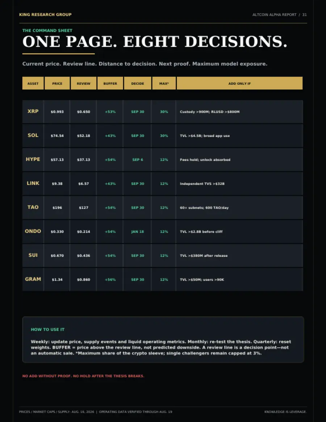Viewport: 326px width, 422px height.
Task: Click the NO ADD WITHOUT PROOF red warning line
Action: pyautogui.click(x=83, y=376)
